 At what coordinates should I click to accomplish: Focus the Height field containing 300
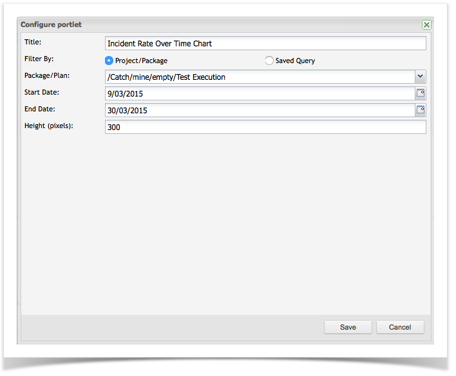coord(265,127)
